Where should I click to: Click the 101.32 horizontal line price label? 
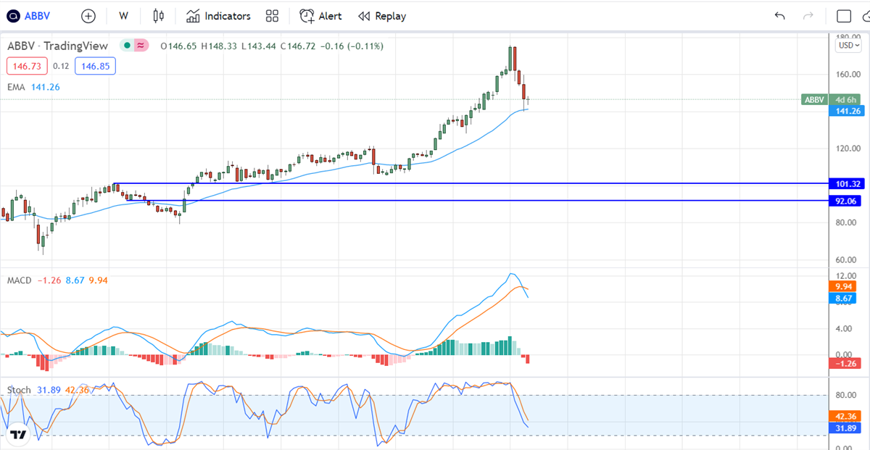847,184
